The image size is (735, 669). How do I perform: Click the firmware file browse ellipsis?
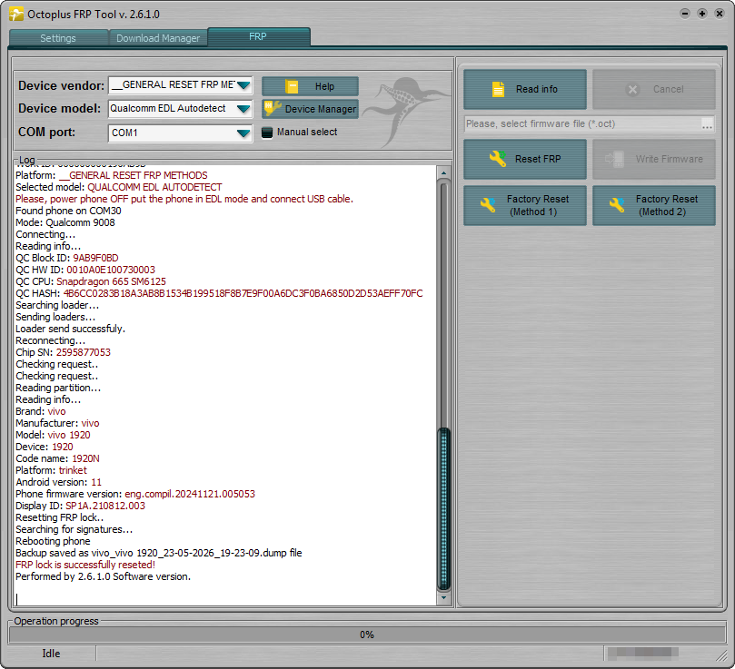pos(707,124)
